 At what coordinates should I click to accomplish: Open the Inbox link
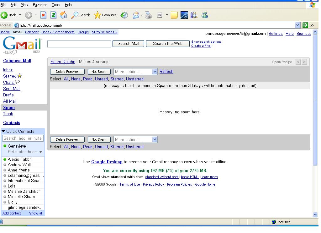coord(8,70)
